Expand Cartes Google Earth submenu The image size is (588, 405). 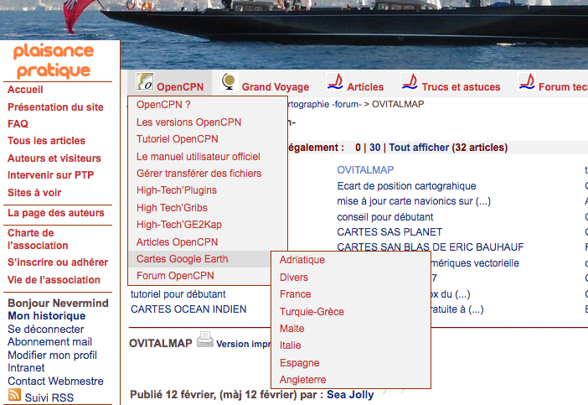183,259
